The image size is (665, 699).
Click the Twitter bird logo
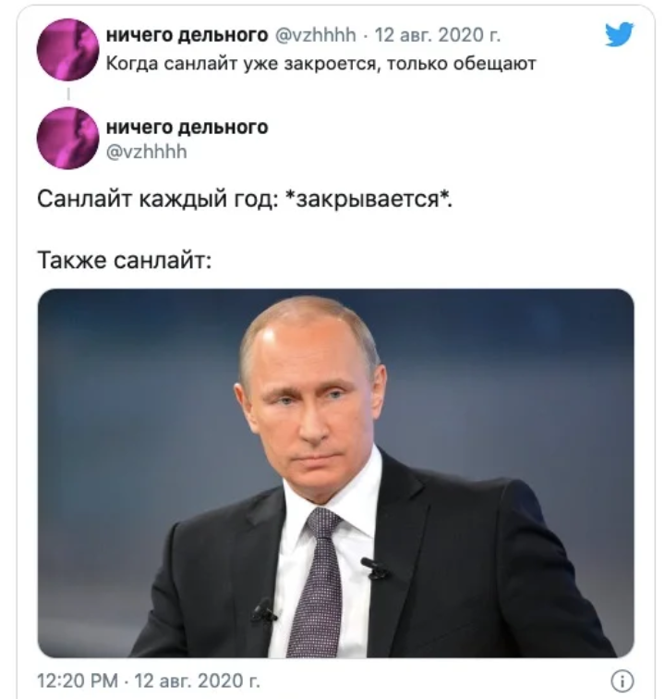pyautogui.click(x=619, y=34)
